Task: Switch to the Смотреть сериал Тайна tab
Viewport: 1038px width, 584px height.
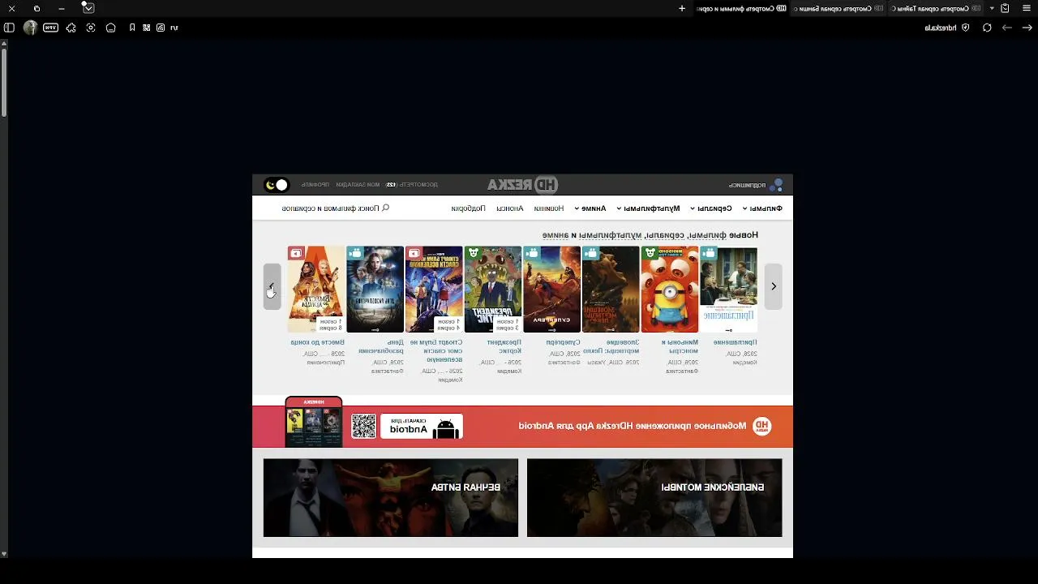Action: pos(937,8)
